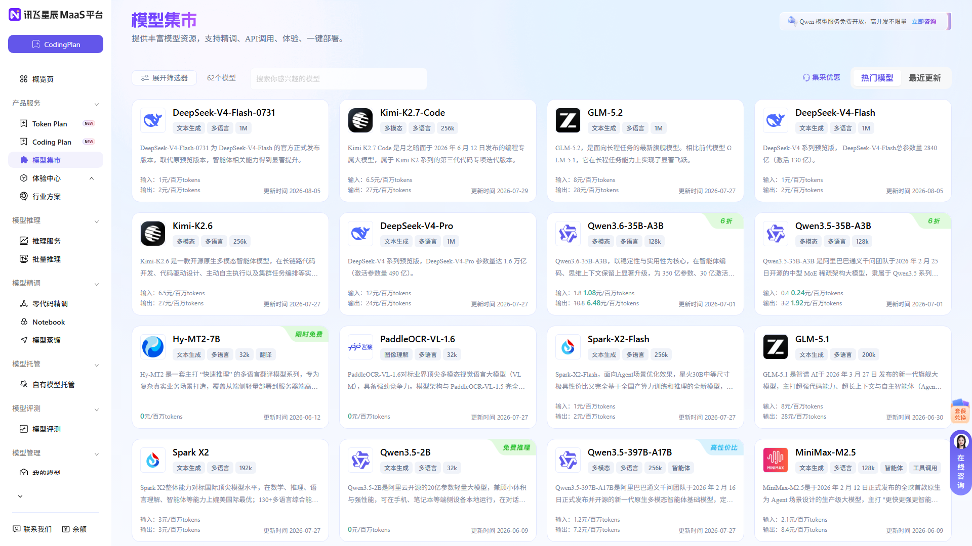Click Hy-MT2-7B logo icon
The width and height of the screenshot is (972, 546).
click(x=153, y=347)
